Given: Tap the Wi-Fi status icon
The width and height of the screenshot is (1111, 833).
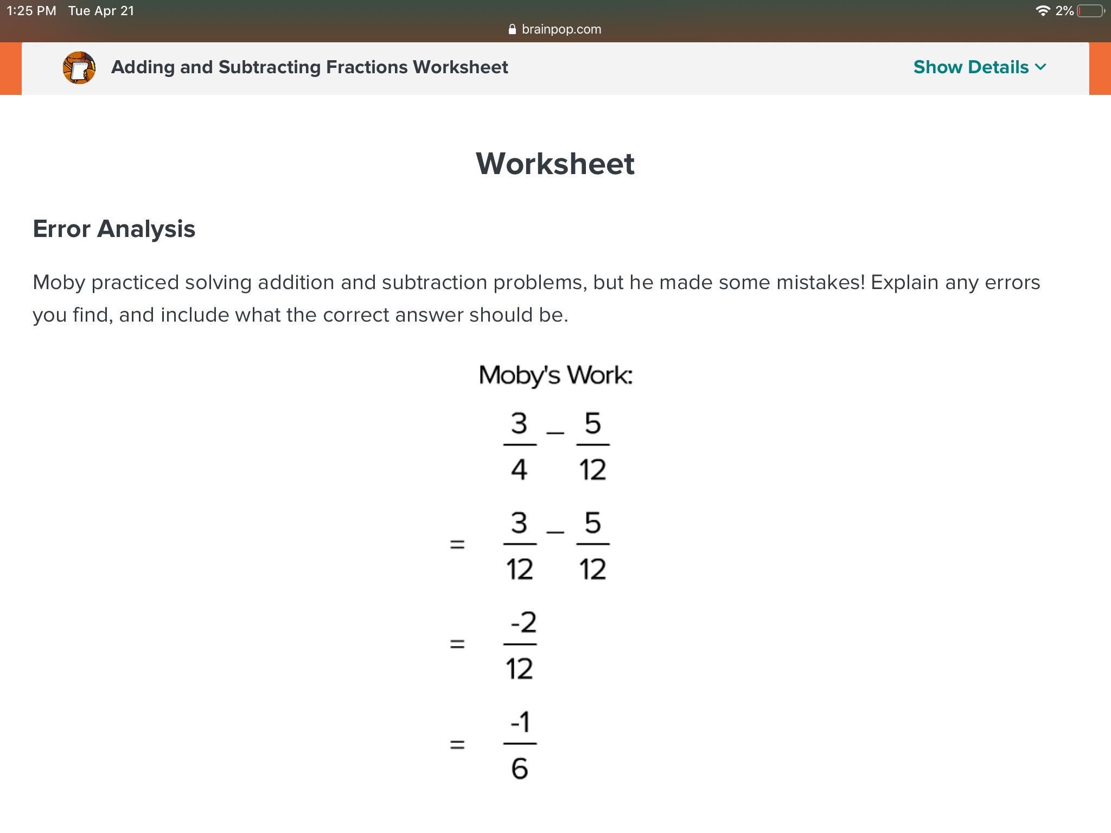Looking at the screenshot, I should (1042, 11).
